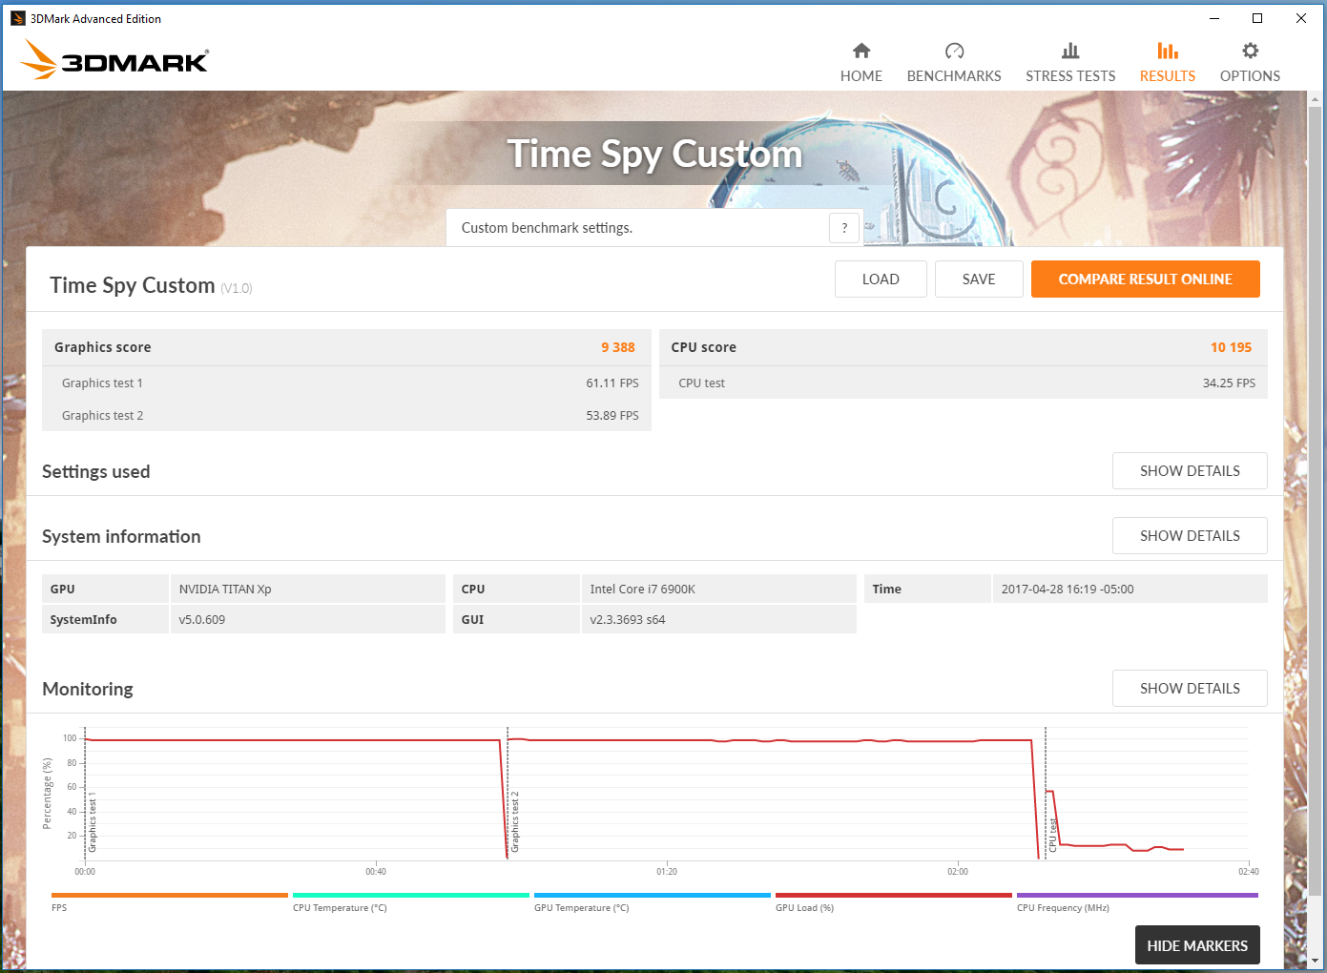Screen dimensions: 1327x973
Task: Open Benchmarks via the gauge icon
Action: tap(954, 51)
